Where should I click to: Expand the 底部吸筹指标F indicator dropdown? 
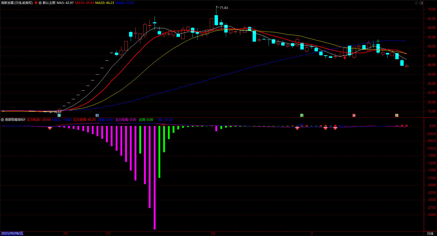[x=2, y=120]
